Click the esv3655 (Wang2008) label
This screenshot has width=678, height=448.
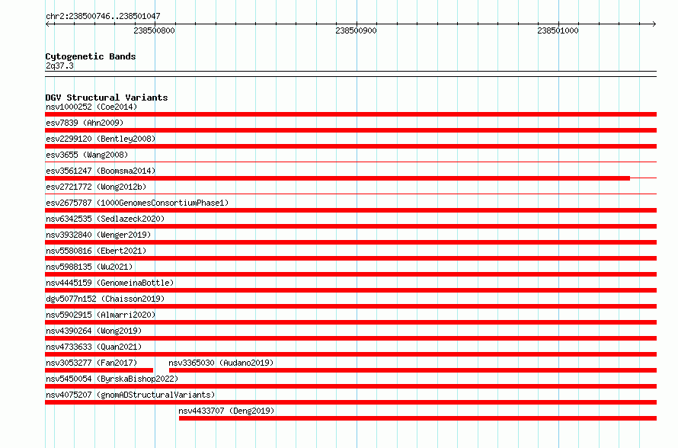click(87, 155)
